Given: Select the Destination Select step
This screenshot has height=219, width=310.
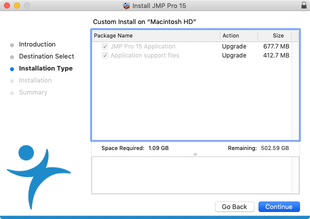Looking at the screenshot, I should coord(46,56).
